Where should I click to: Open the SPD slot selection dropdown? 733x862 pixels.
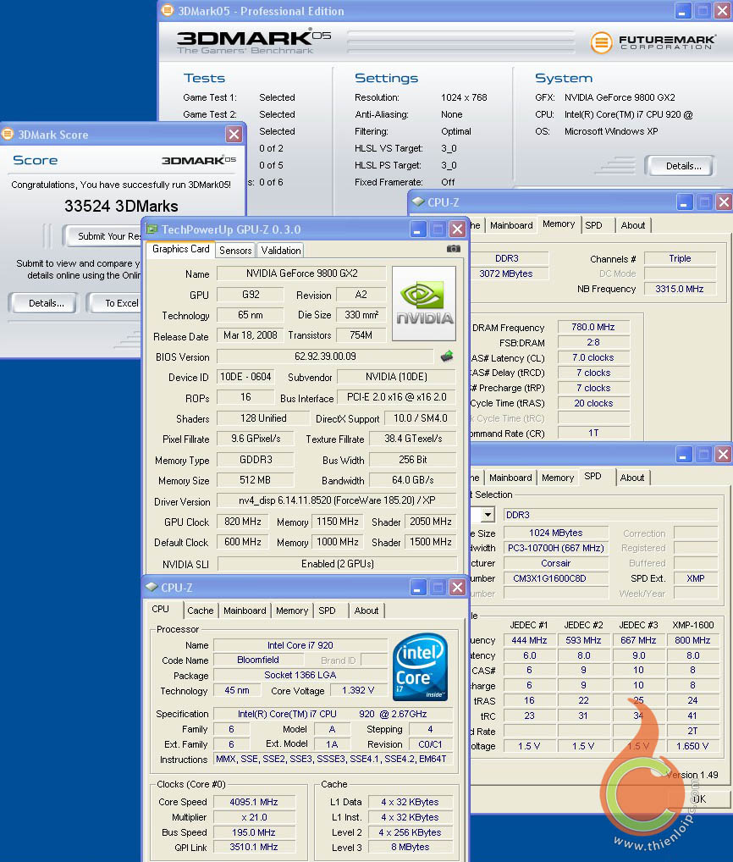tap(488, 515)
